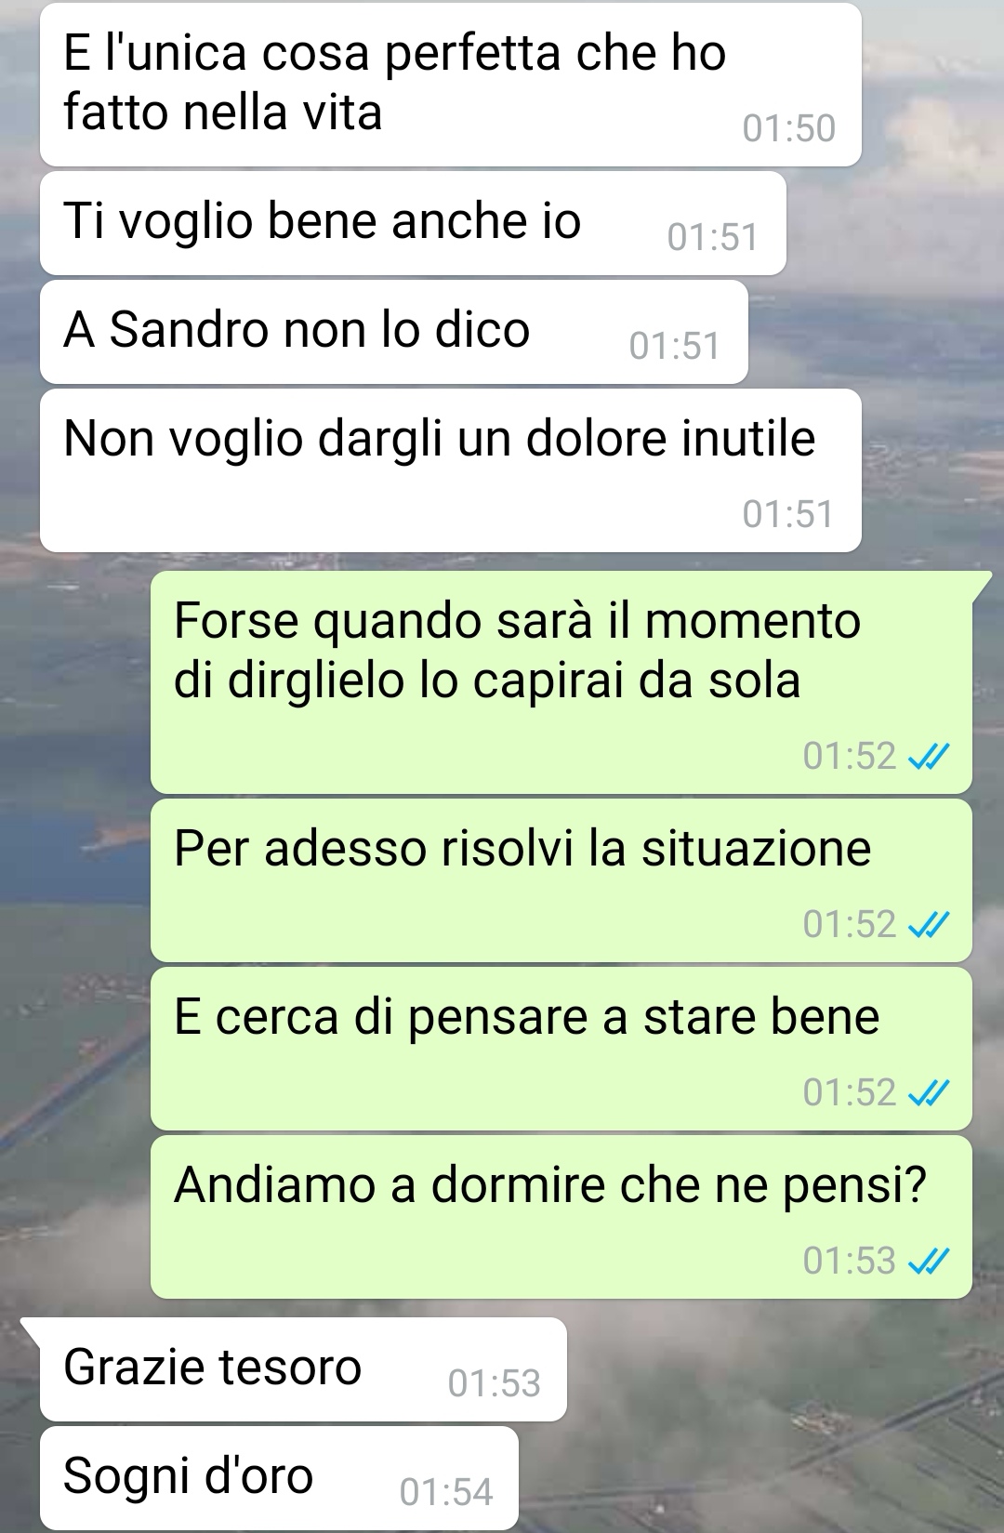This screenshot has height=1533, width=1004.
Task: Select the received message "Grazie tesoro"
Action: point(303,1369)
